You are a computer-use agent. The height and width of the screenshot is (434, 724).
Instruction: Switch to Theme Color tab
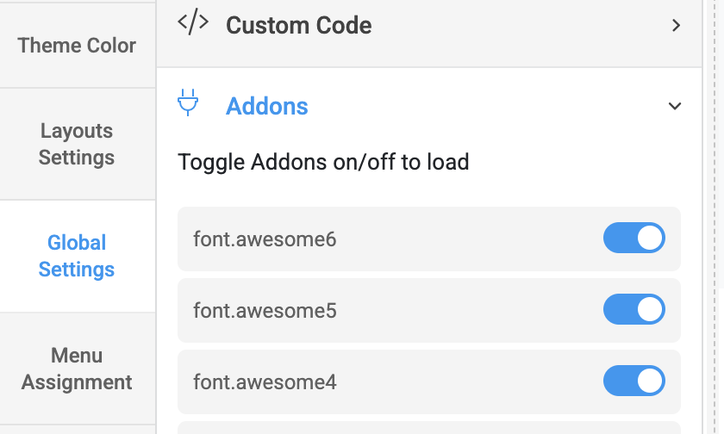77,45
